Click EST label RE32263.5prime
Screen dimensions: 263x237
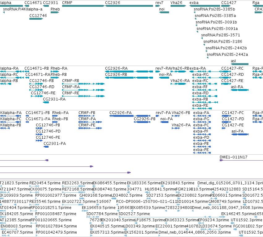point(77,183)
